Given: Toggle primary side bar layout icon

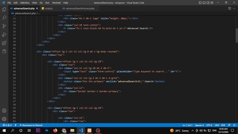Looking at the screenshot, I should [x=200, y=3].
